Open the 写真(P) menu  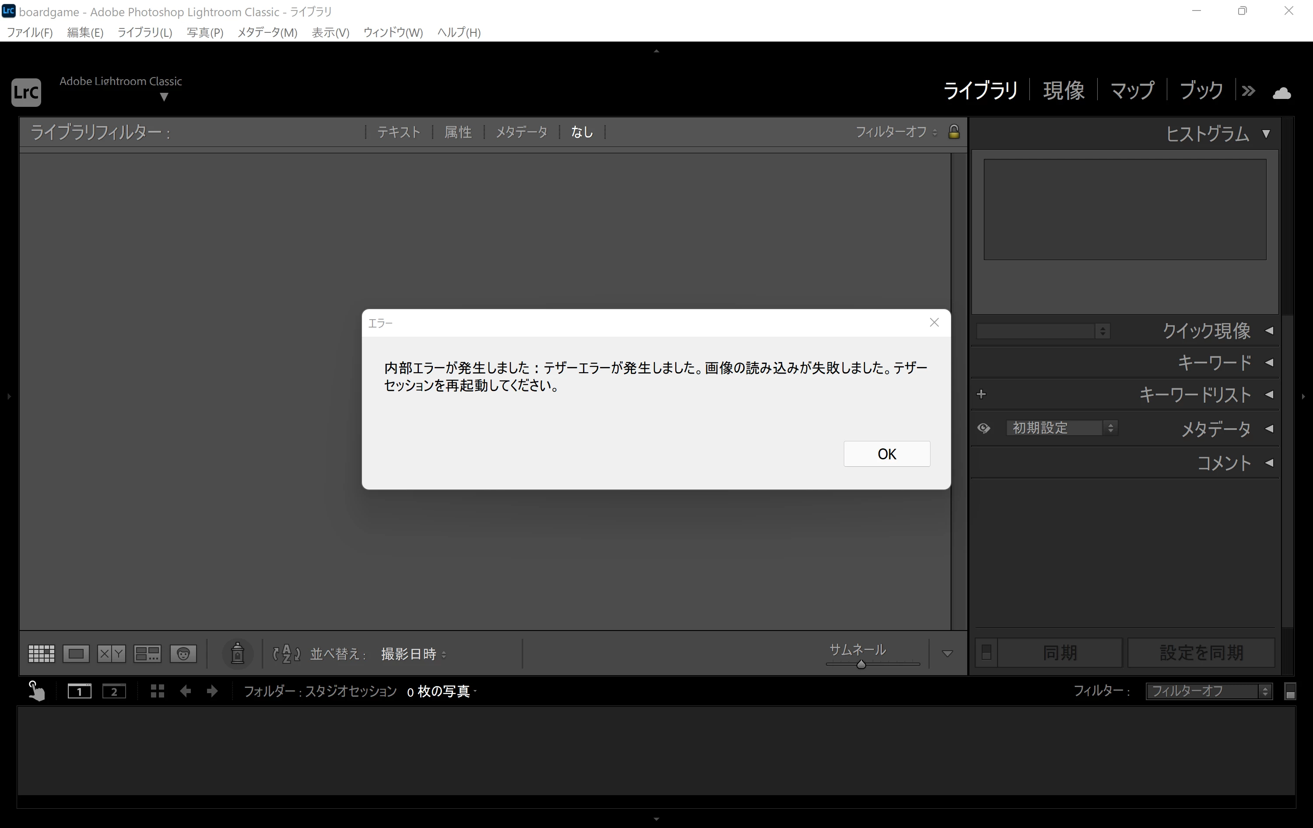204,33
